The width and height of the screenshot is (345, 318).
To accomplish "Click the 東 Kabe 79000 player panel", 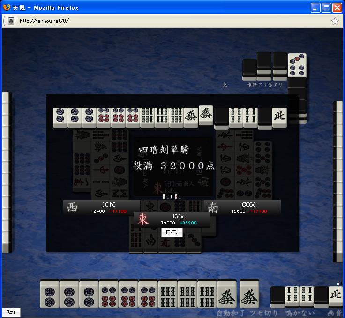I will pyautogui.click(x=172, y=219).
